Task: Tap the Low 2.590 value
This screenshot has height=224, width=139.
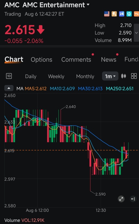Action: click(125, 33)
